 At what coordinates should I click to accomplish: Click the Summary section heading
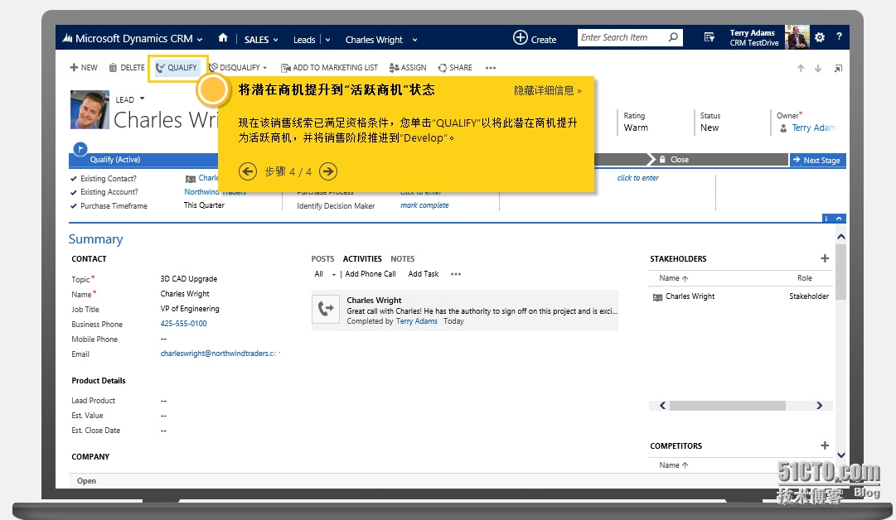point(95,239)
